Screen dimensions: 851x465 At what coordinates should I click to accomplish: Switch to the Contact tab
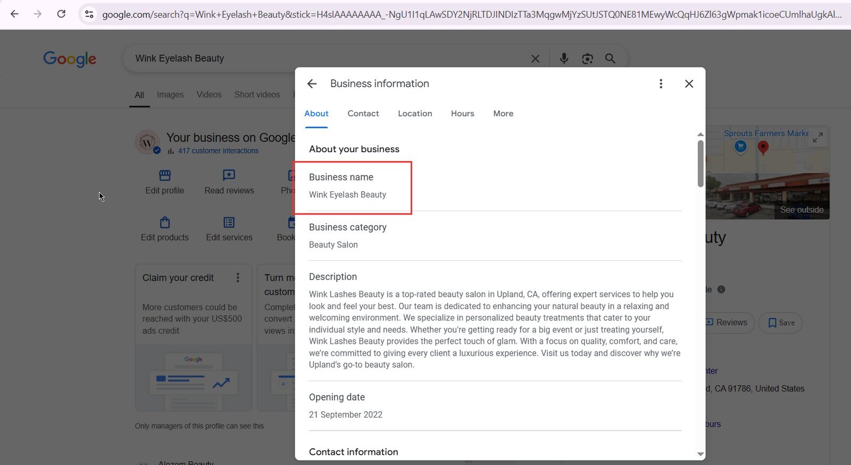point(363,113)
